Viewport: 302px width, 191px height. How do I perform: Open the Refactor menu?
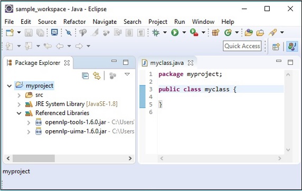(74, 22)
